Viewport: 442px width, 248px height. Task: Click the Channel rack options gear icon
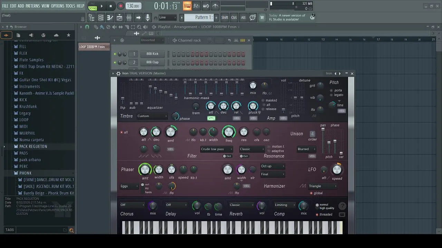122,40
